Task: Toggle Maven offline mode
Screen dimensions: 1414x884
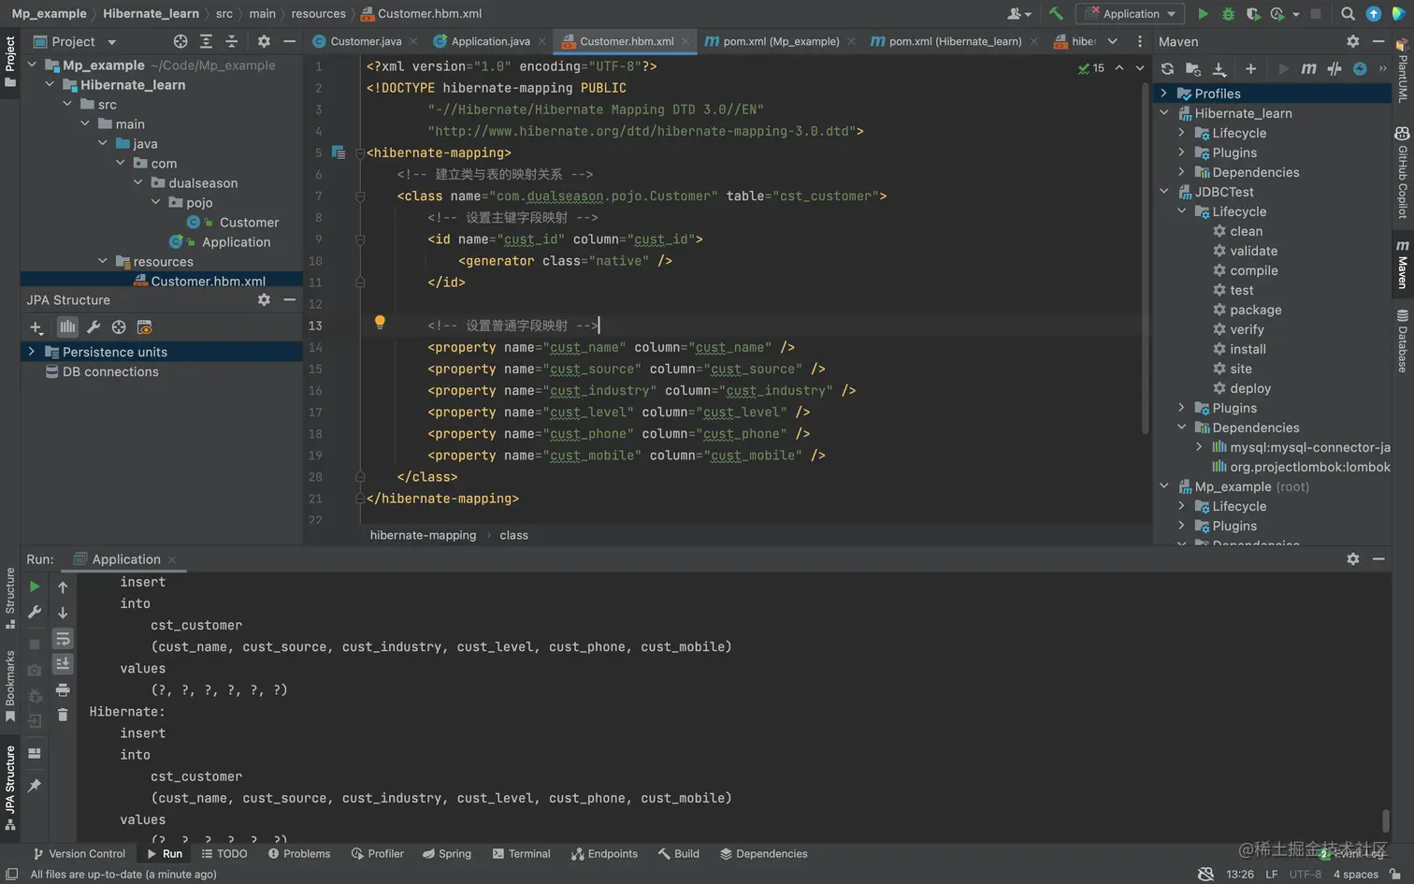Action: point(1335,68)
